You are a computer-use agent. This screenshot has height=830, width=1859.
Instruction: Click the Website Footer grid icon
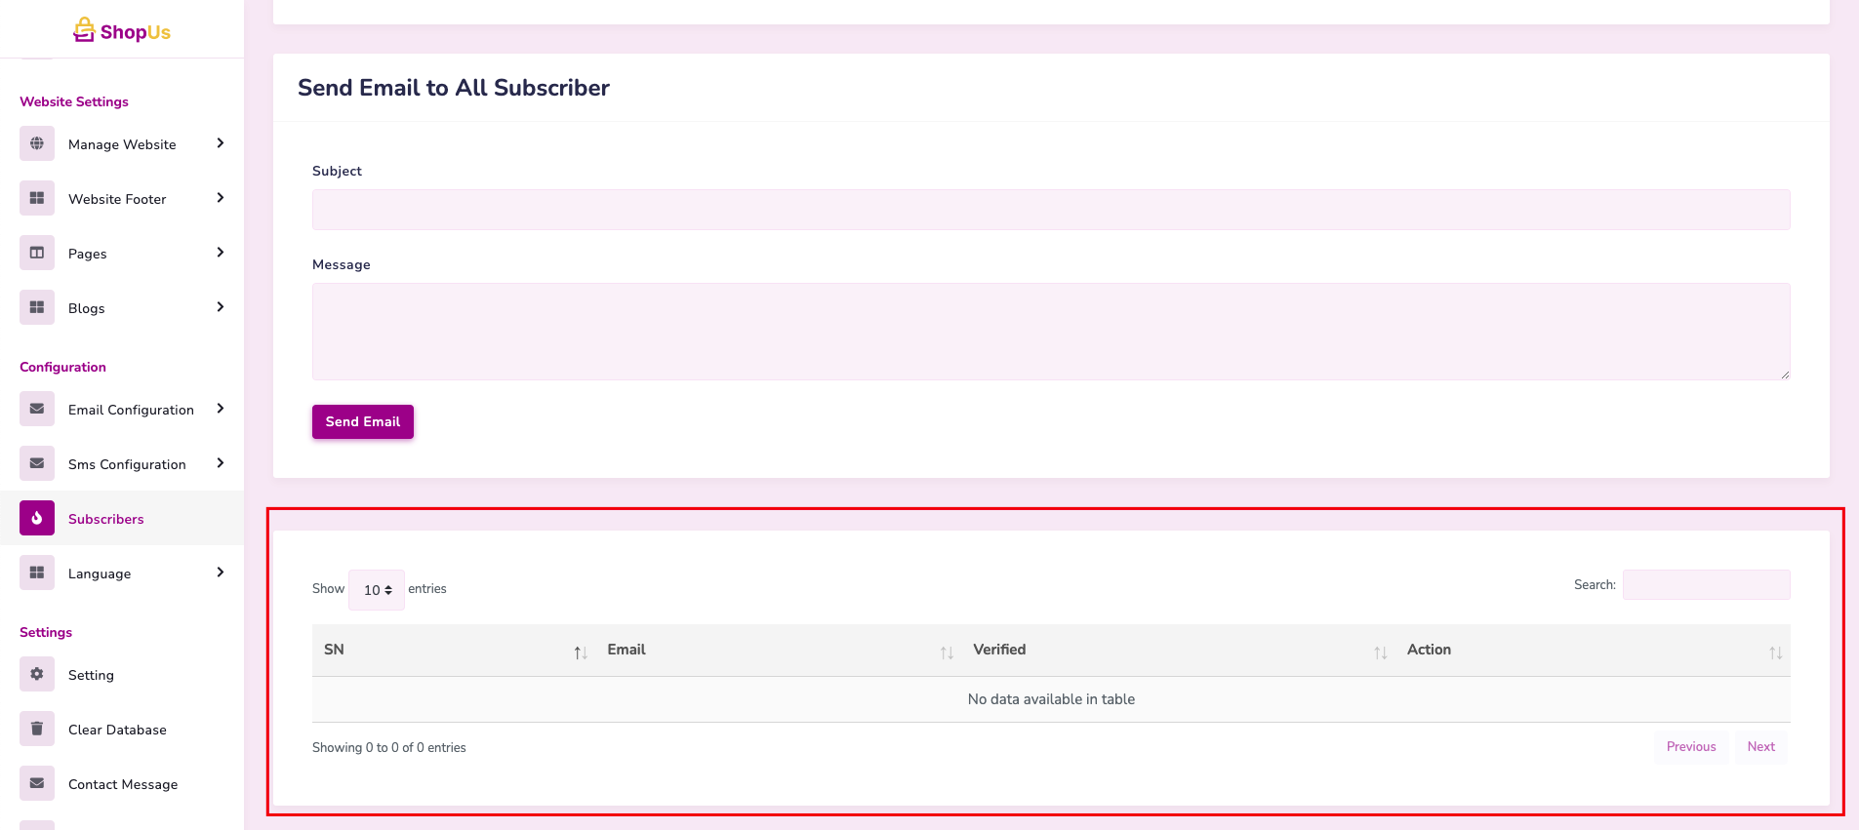pyautogui.click(x=37, y=198)
